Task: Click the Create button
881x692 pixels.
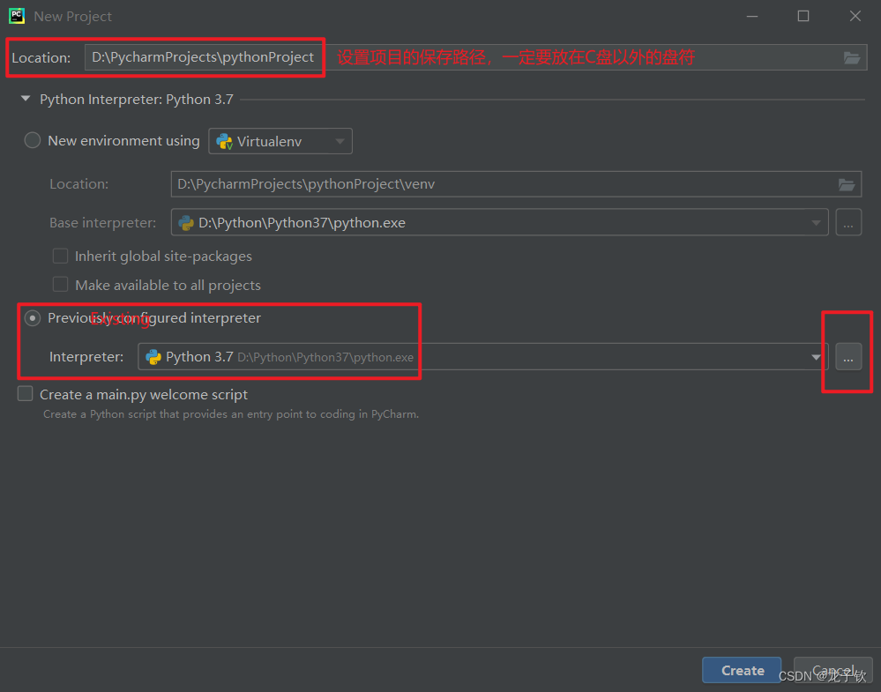Action: coord(741,670)
